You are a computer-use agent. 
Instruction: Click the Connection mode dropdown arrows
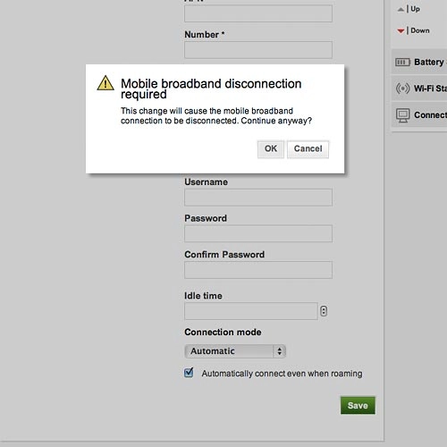tap(280, 351)
